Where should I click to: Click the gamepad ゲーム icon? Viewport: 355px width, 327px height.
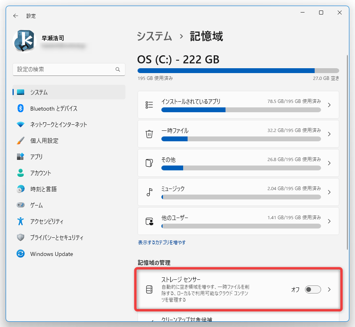21,205
